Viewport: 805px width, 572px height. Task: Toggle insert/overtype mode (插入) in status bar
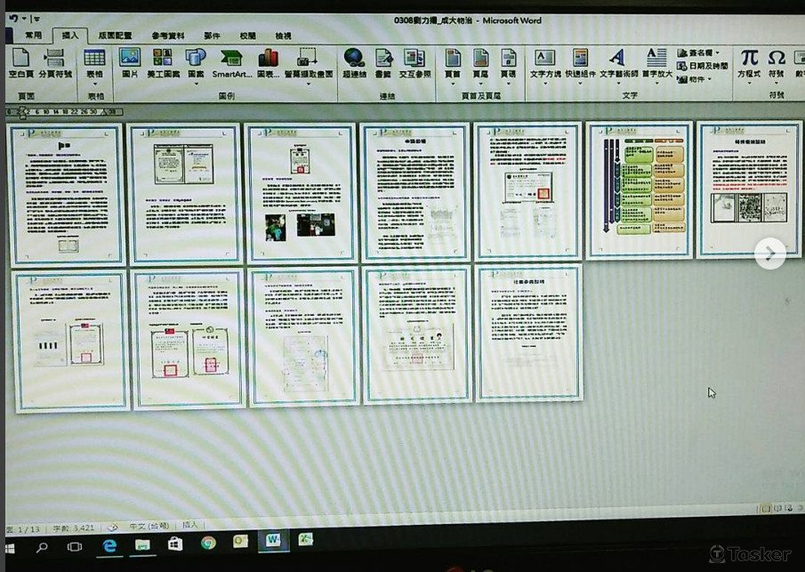coord(190,526)
